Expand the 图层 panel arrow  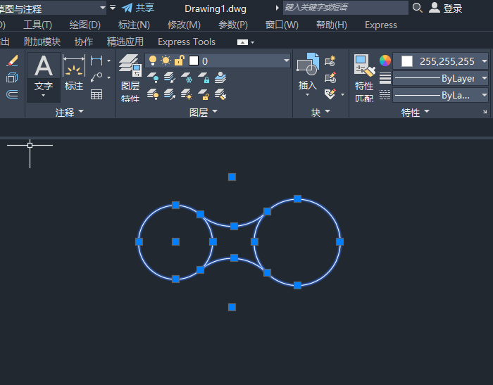[x=215, y=111]
